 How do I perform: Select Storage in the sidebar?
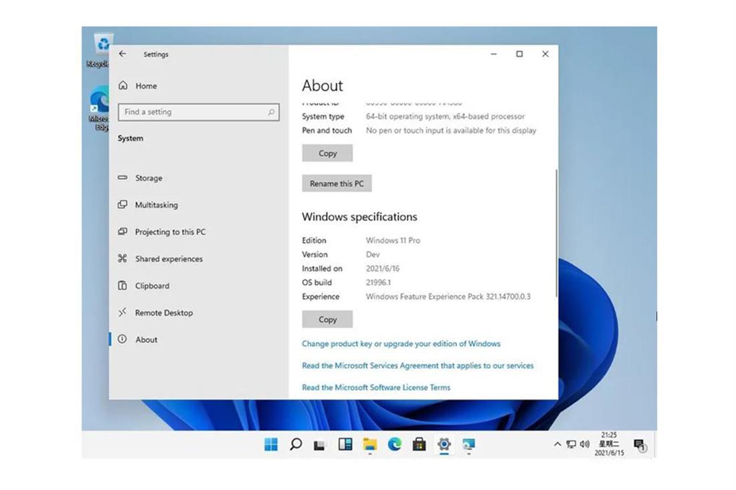(x=149, y=178)
